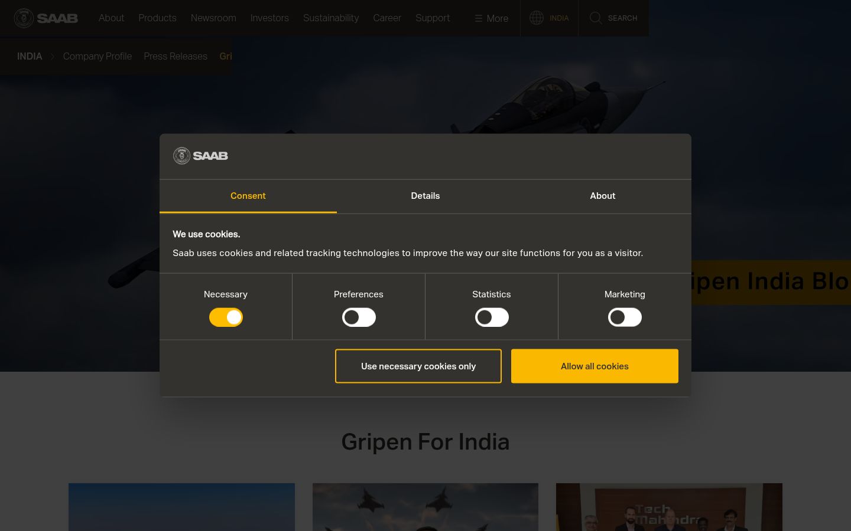Click Allow all cookies
This screenshot has width=851, height=531.
coord(595,366)
